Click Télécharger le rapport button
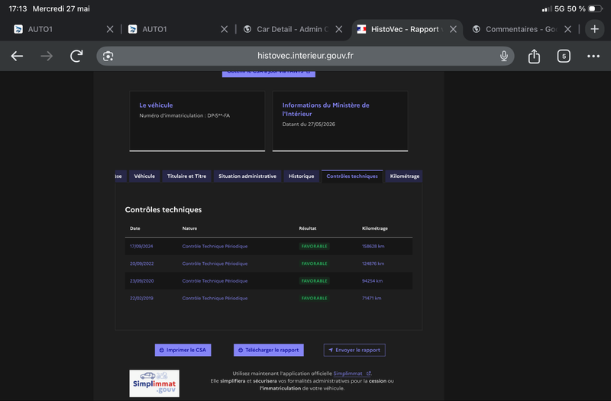This screenshot has height=401, width=611. point(269,350)
